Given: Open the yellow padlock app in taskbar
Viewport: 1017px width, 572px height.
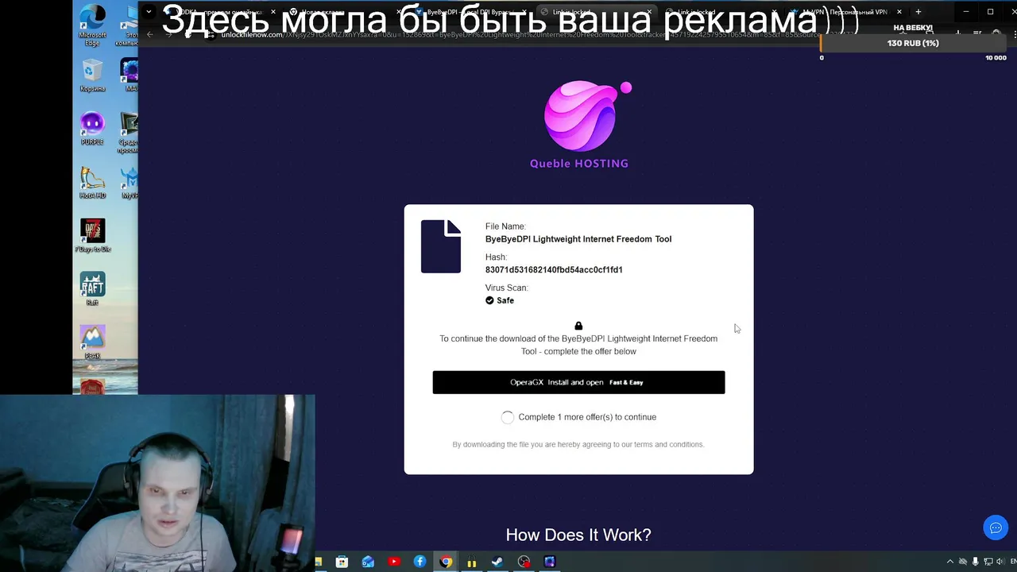Looking at the screenshot, I should (471, 562).
